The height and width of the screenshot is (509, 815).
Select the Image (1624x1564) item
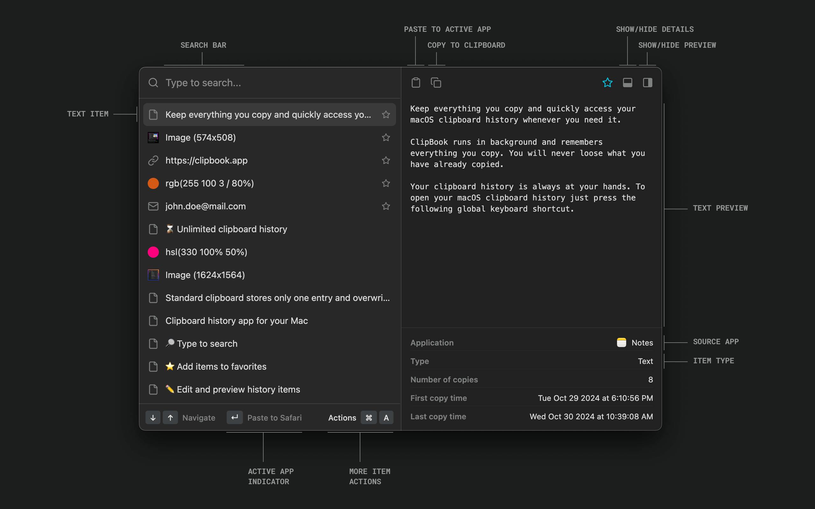coord(269,275)
